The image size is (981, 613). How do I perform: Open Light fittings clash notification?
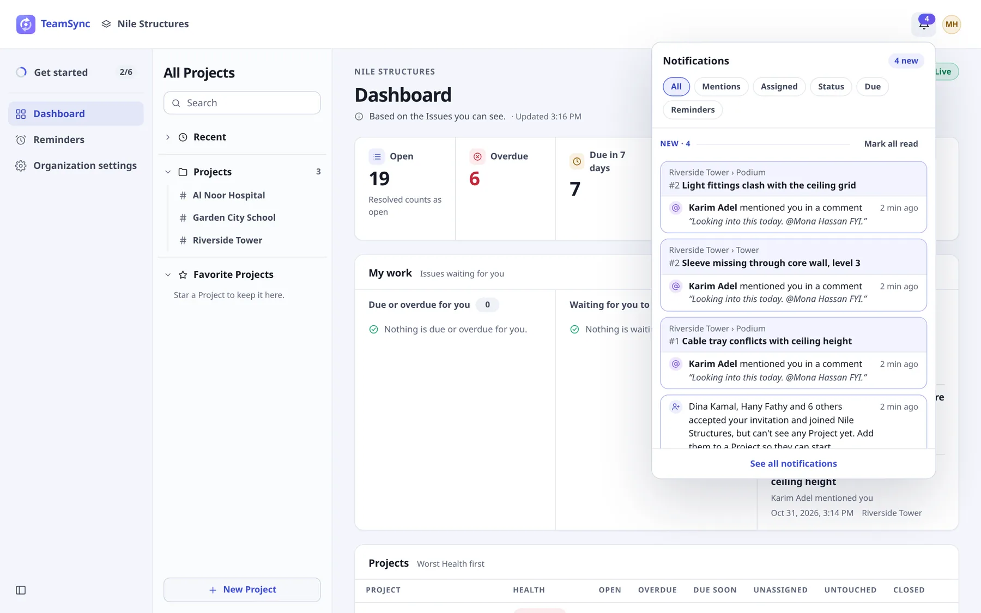coord(793,197)
